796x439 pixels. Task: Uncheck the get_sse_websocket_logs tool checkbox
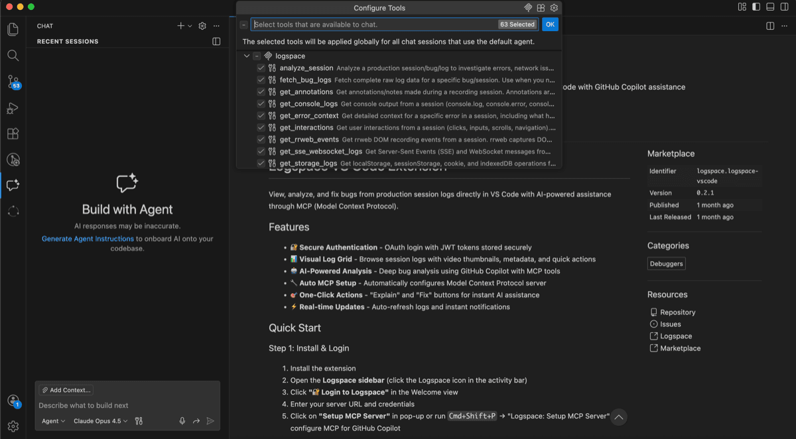pyautogui.click(x=261, y=151)
